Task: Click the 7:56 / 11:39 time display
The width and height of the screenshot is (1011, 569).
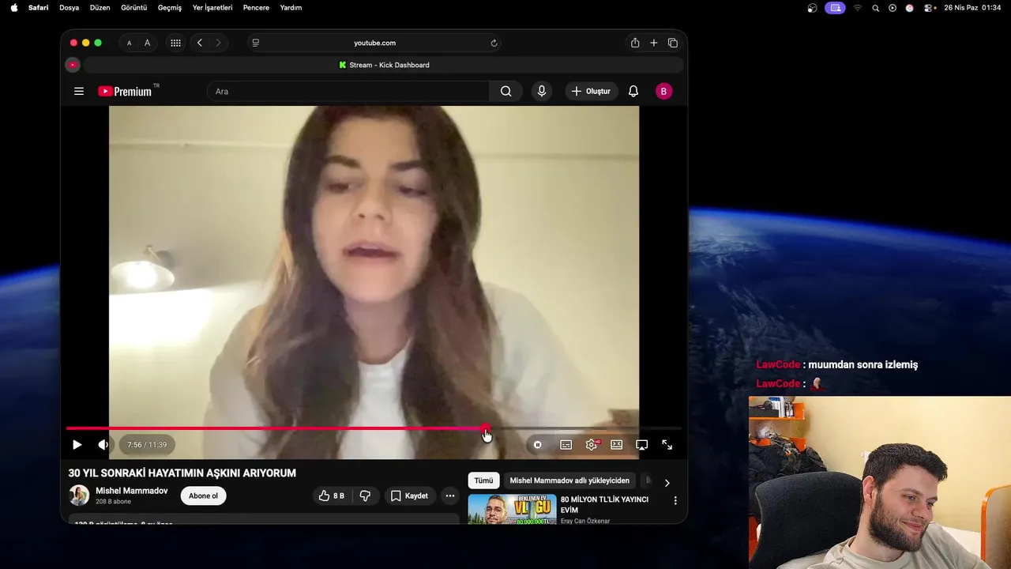Action: click(147, 445)
